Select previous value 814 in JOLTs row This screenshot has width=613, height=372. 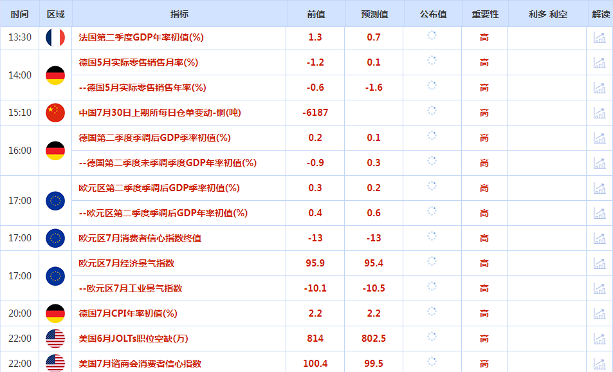pos(315,339)
